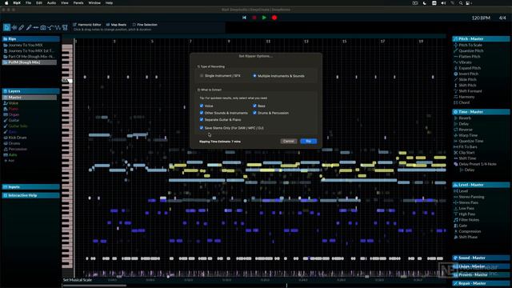Screen dimensions: 512x288
Task: Click the Rip button in dialog
Action: [308, 141]
